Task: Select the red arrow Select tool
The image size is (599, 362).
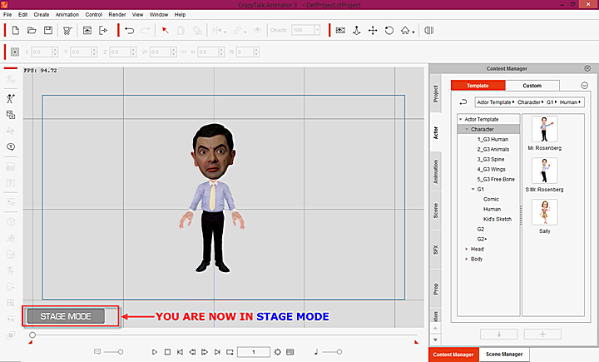Action: (x=165, y=30)
